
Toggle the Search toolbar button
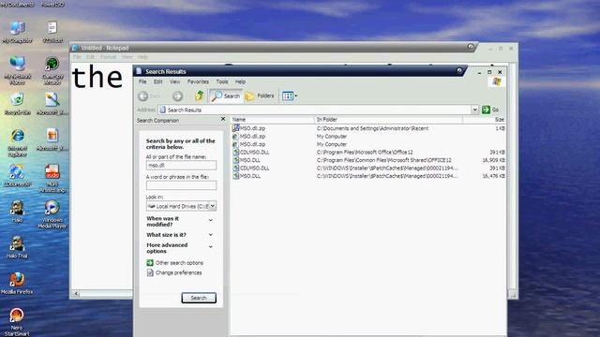click(226, 95)
